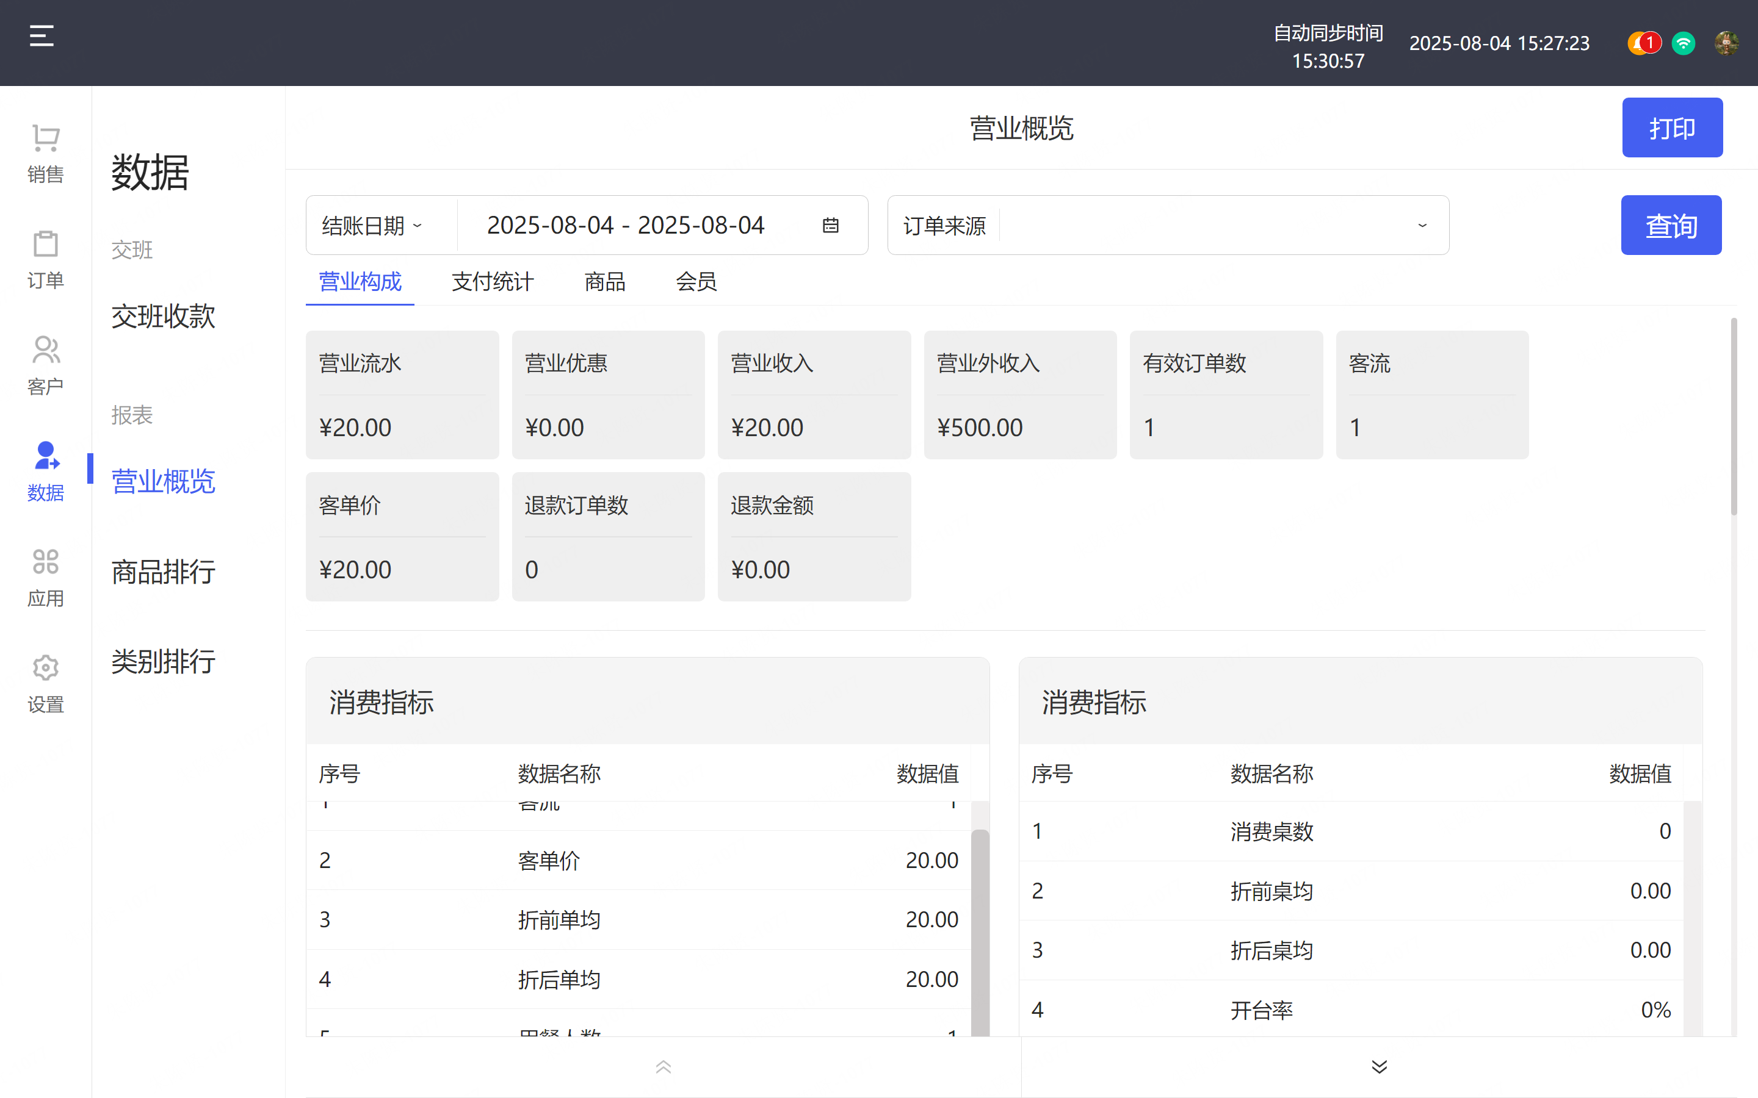Select the 营业外收入 ¥500.00 card
Screen dimensions: 1758x1098
click(x=1021, y=394)
